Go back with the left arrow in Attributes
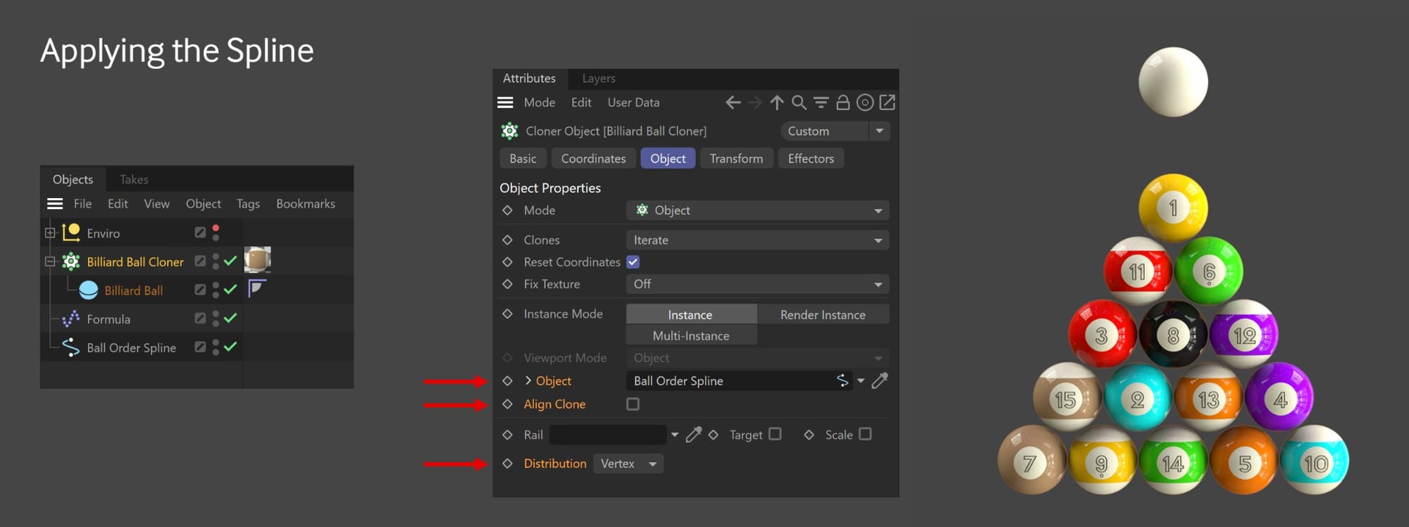This screenshot has width=1409, height=527. [x=733, y=103]
